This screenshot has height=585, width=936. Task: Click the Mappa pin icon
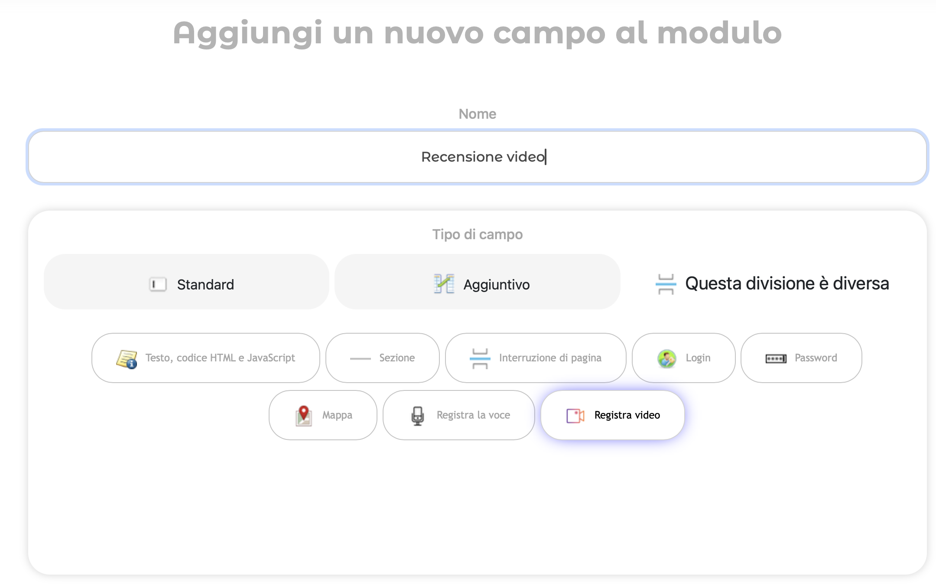304,416
